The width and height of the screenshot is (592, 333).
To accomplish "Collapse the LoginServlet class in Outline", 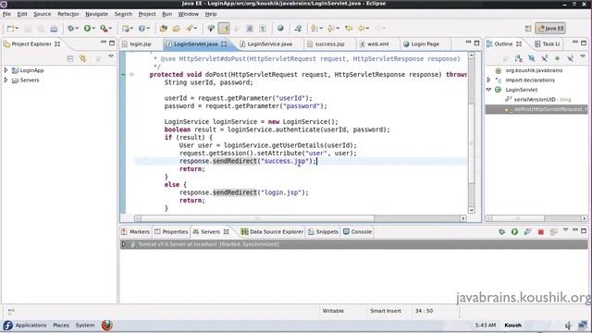I will click(x=488, y=90).
